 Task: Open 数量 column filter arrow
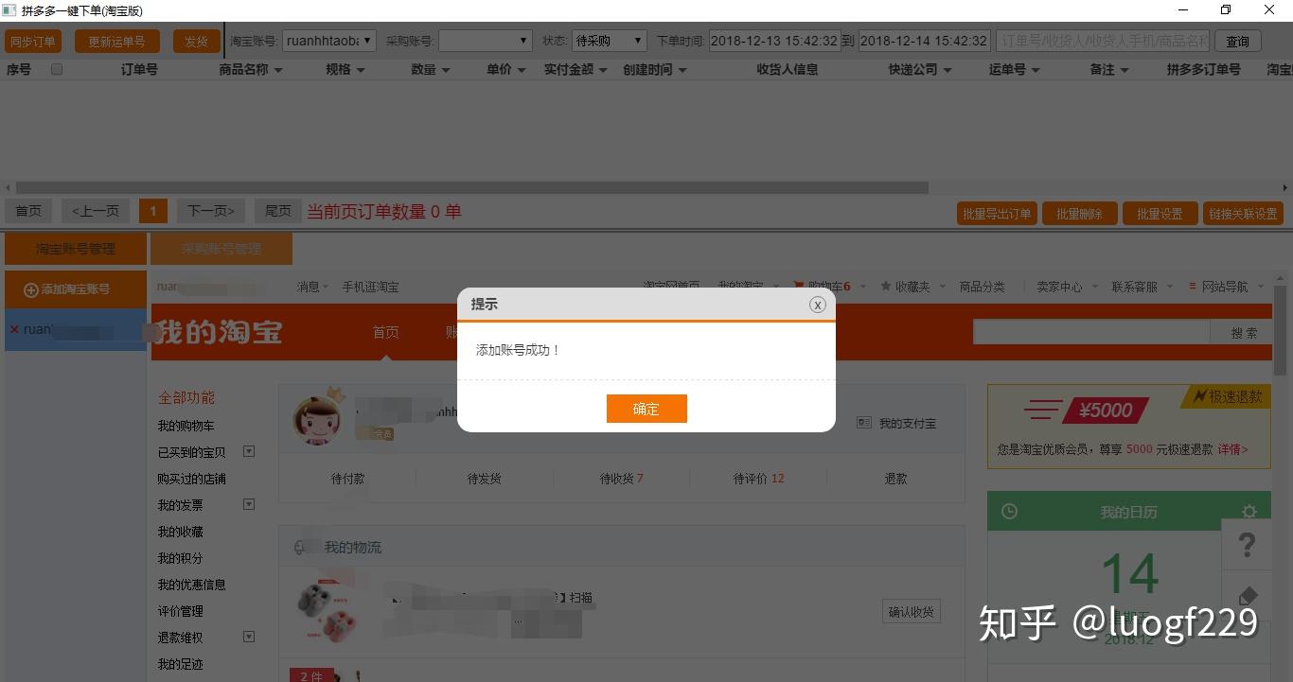446,70
